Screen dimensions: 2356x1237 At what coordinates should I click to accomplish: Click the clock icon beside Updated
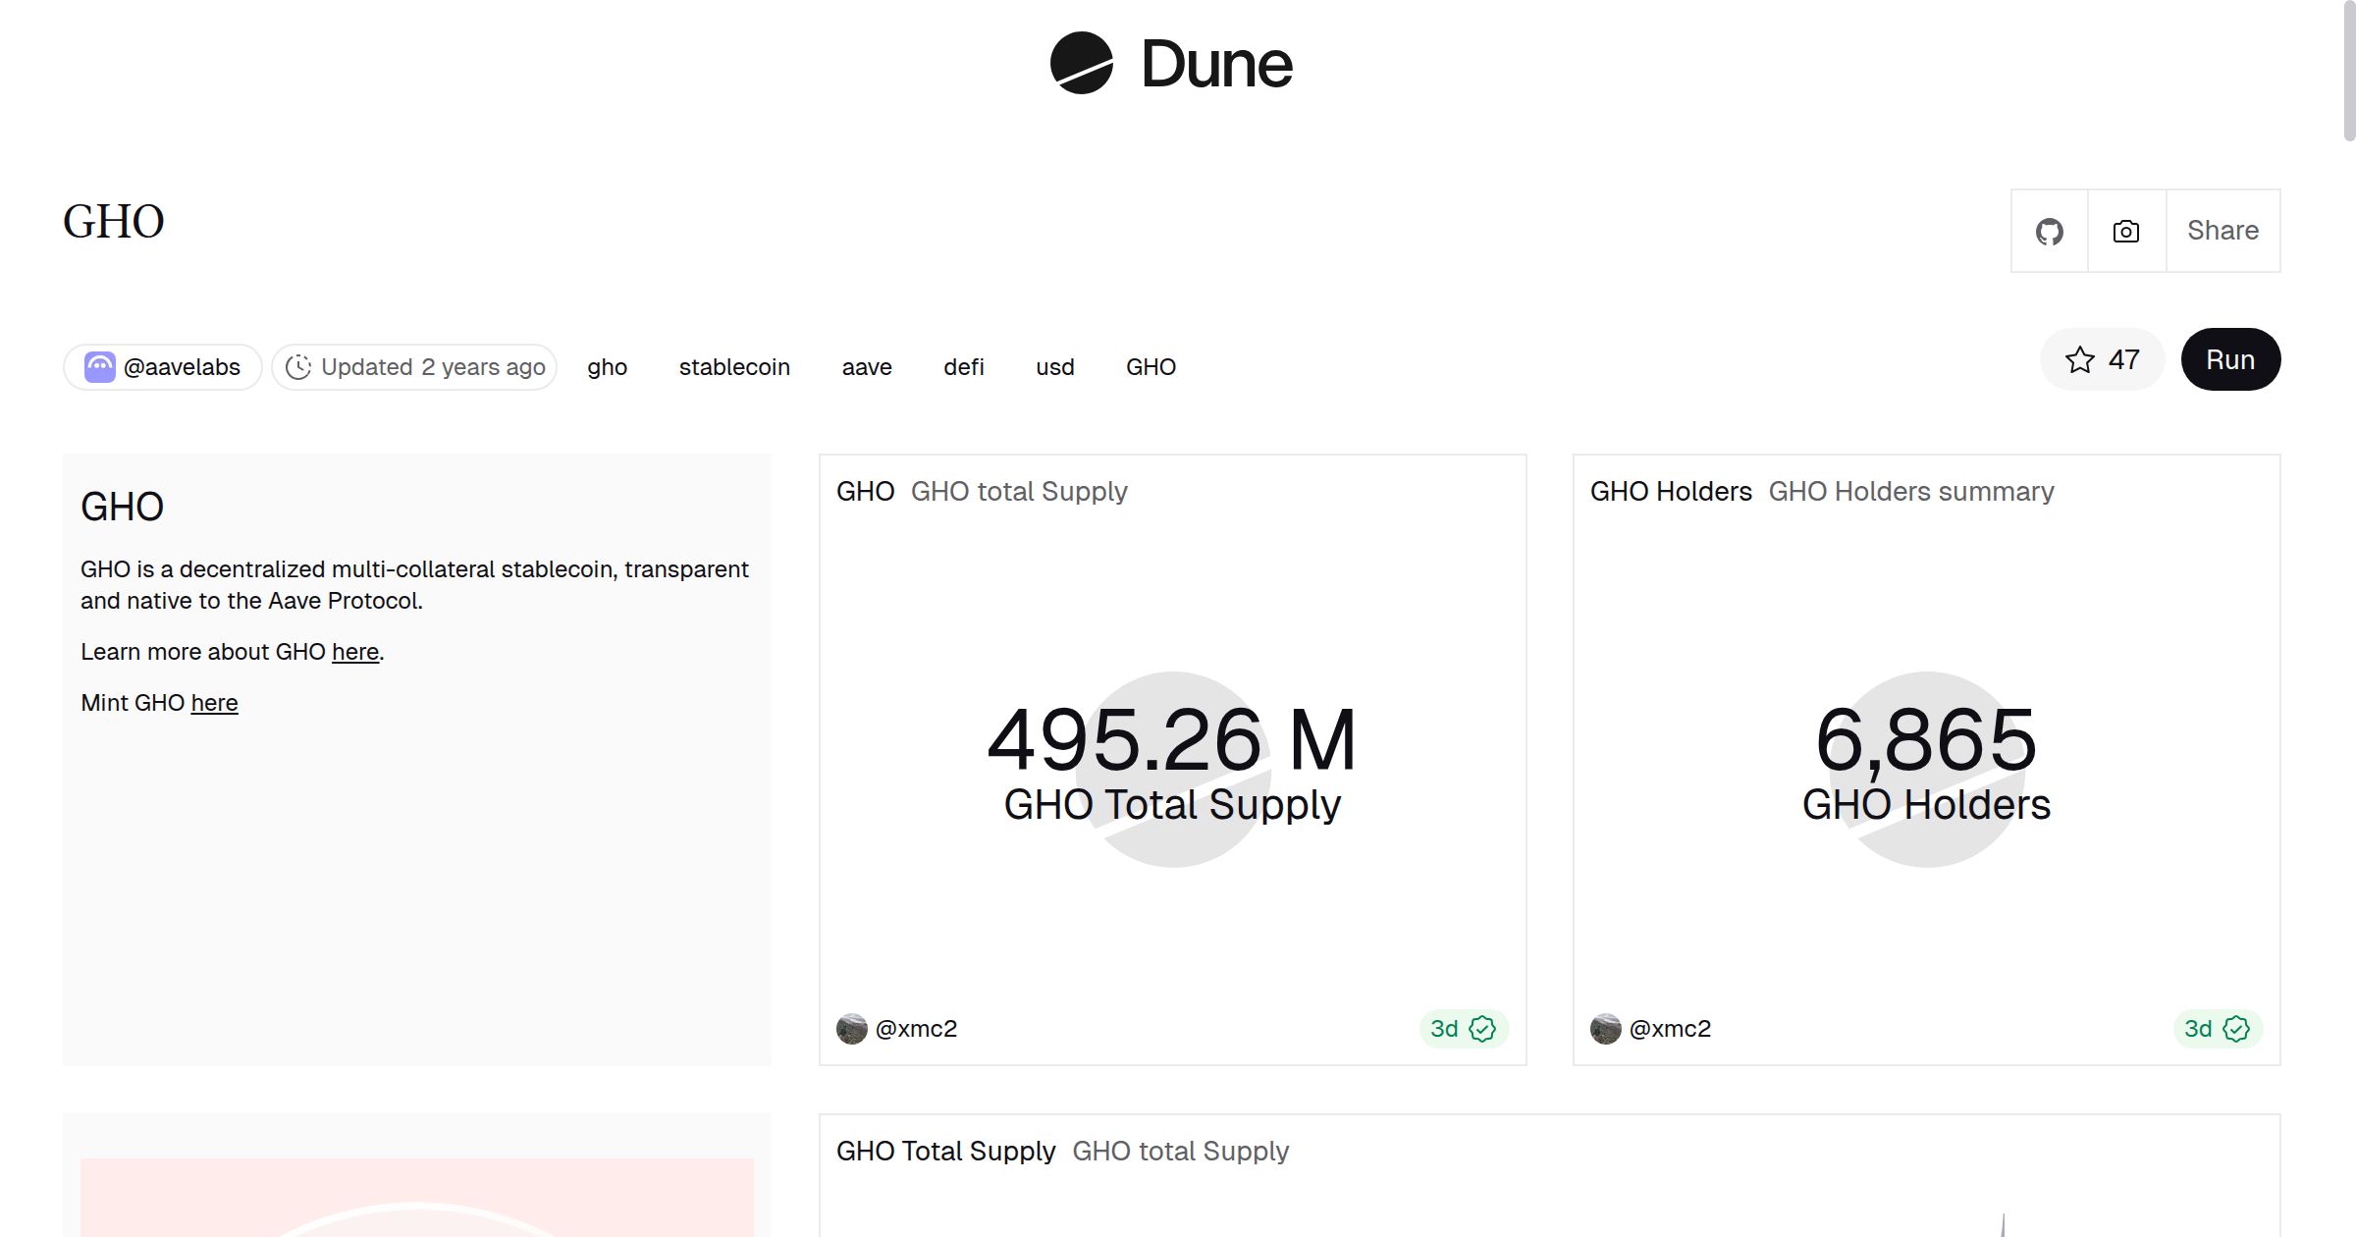[298, 367]
